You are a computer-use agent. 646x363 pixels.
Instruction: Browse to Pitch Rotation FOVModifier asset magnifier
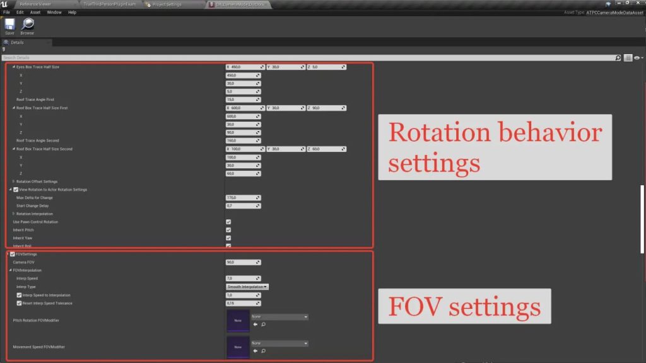click(263, 325)
